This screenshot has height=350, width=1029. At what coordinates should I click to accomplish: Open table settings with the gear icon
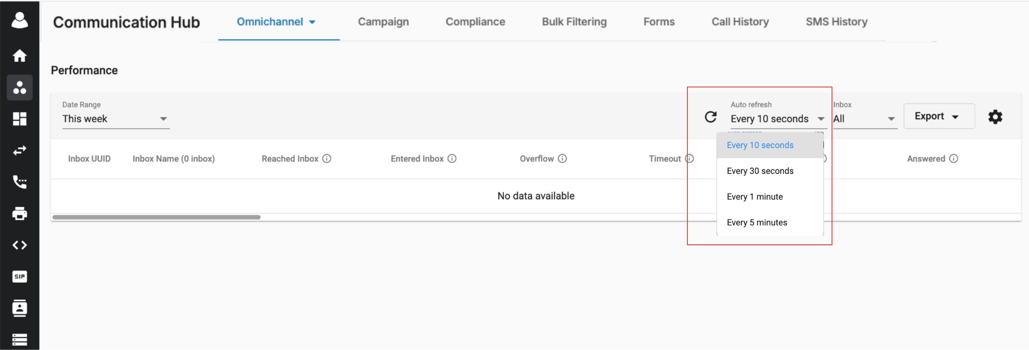(995, 117)
